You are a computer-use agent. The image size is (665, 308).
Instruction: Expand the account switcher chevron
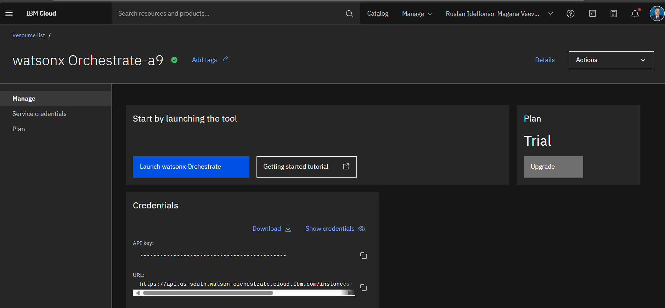[x=551, y=13]
